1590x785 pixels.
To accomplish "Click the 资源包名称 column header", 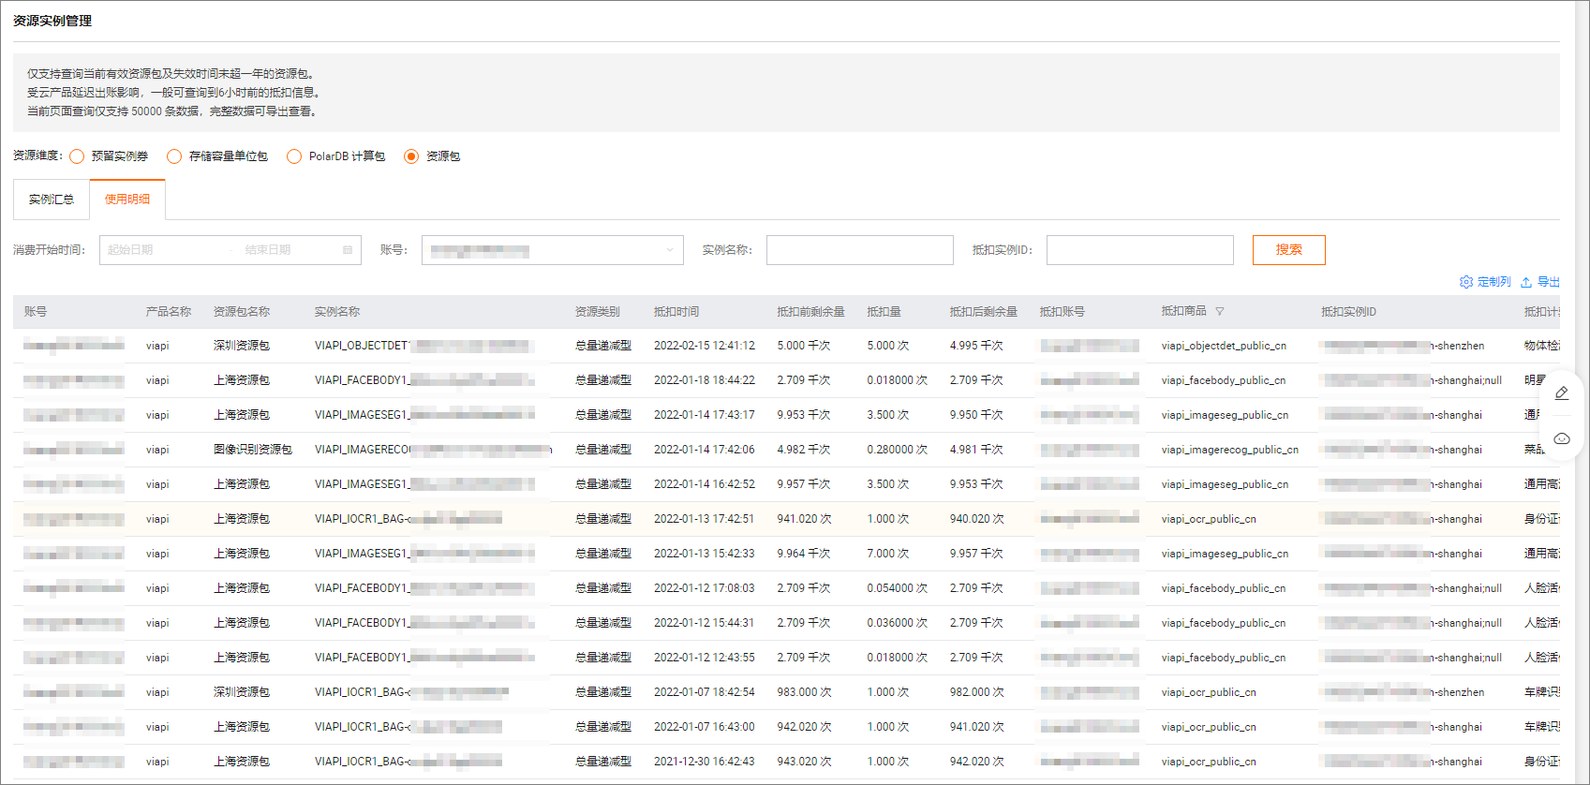I will (x=242, y=312).
